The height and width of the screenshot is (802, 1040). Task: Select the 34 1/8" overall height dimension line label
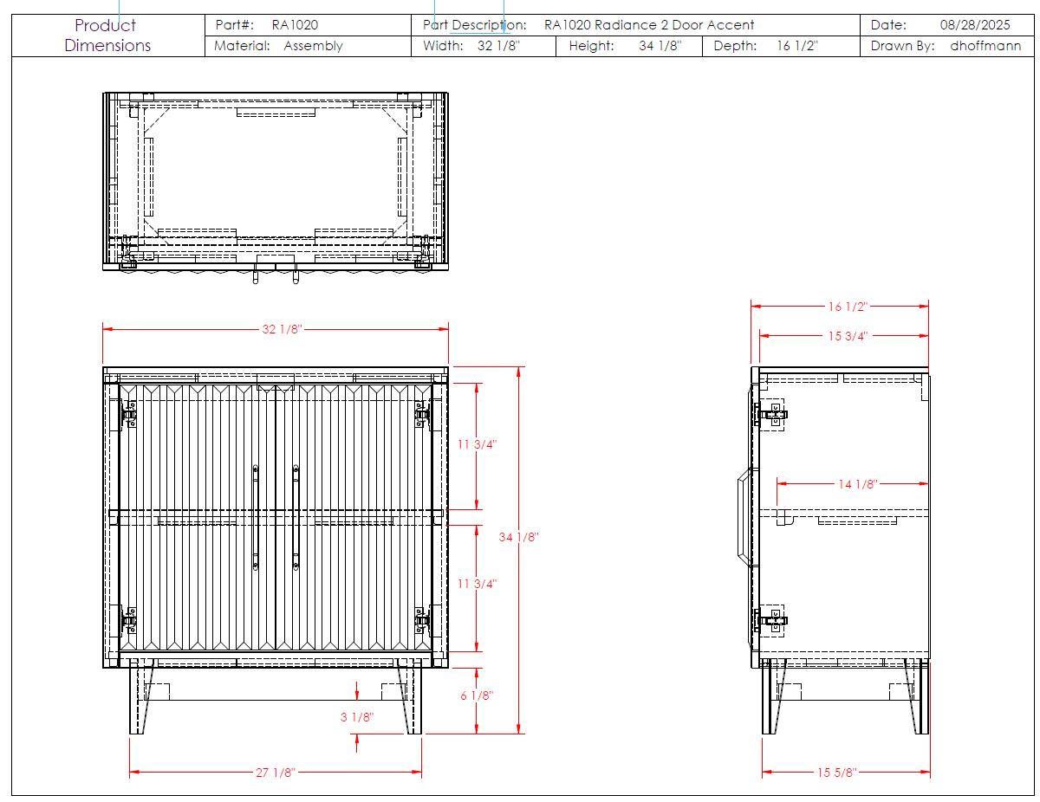pos(519,537)
